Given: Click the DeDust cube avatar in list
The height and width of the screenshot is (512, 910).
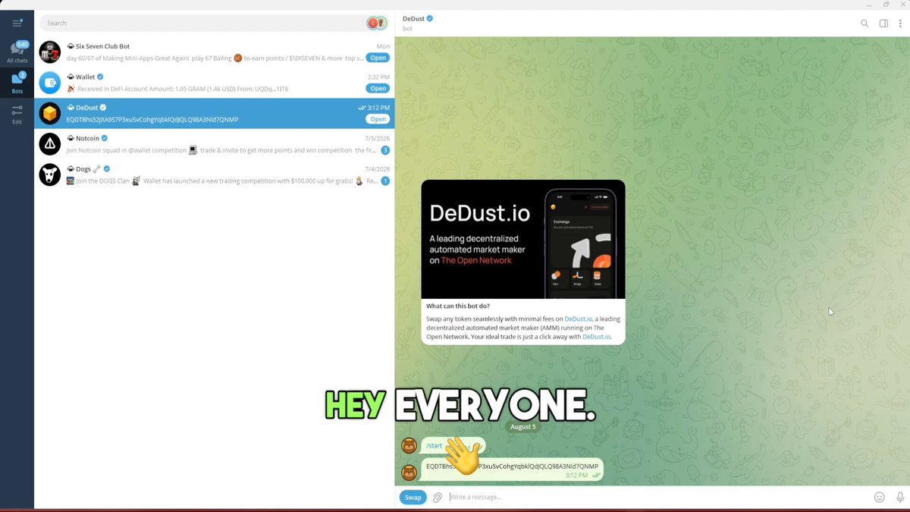Looking at the screenshot, I should (x=50, y=114).
